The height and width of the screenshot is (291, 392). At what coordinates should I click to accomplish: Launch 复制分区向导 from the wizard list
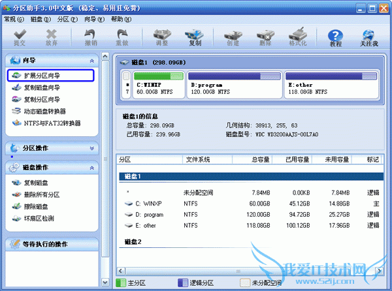click(36, 99)
